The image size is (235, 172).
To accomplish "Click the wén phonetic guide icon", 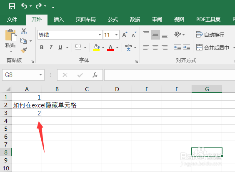I will coord(129,47).
